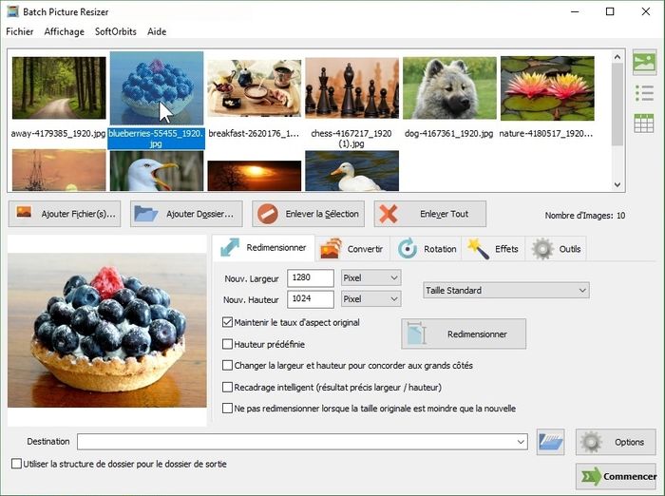
Task: Uncheck Maintenir le taux d'aspect original
Action: [227, 323]
